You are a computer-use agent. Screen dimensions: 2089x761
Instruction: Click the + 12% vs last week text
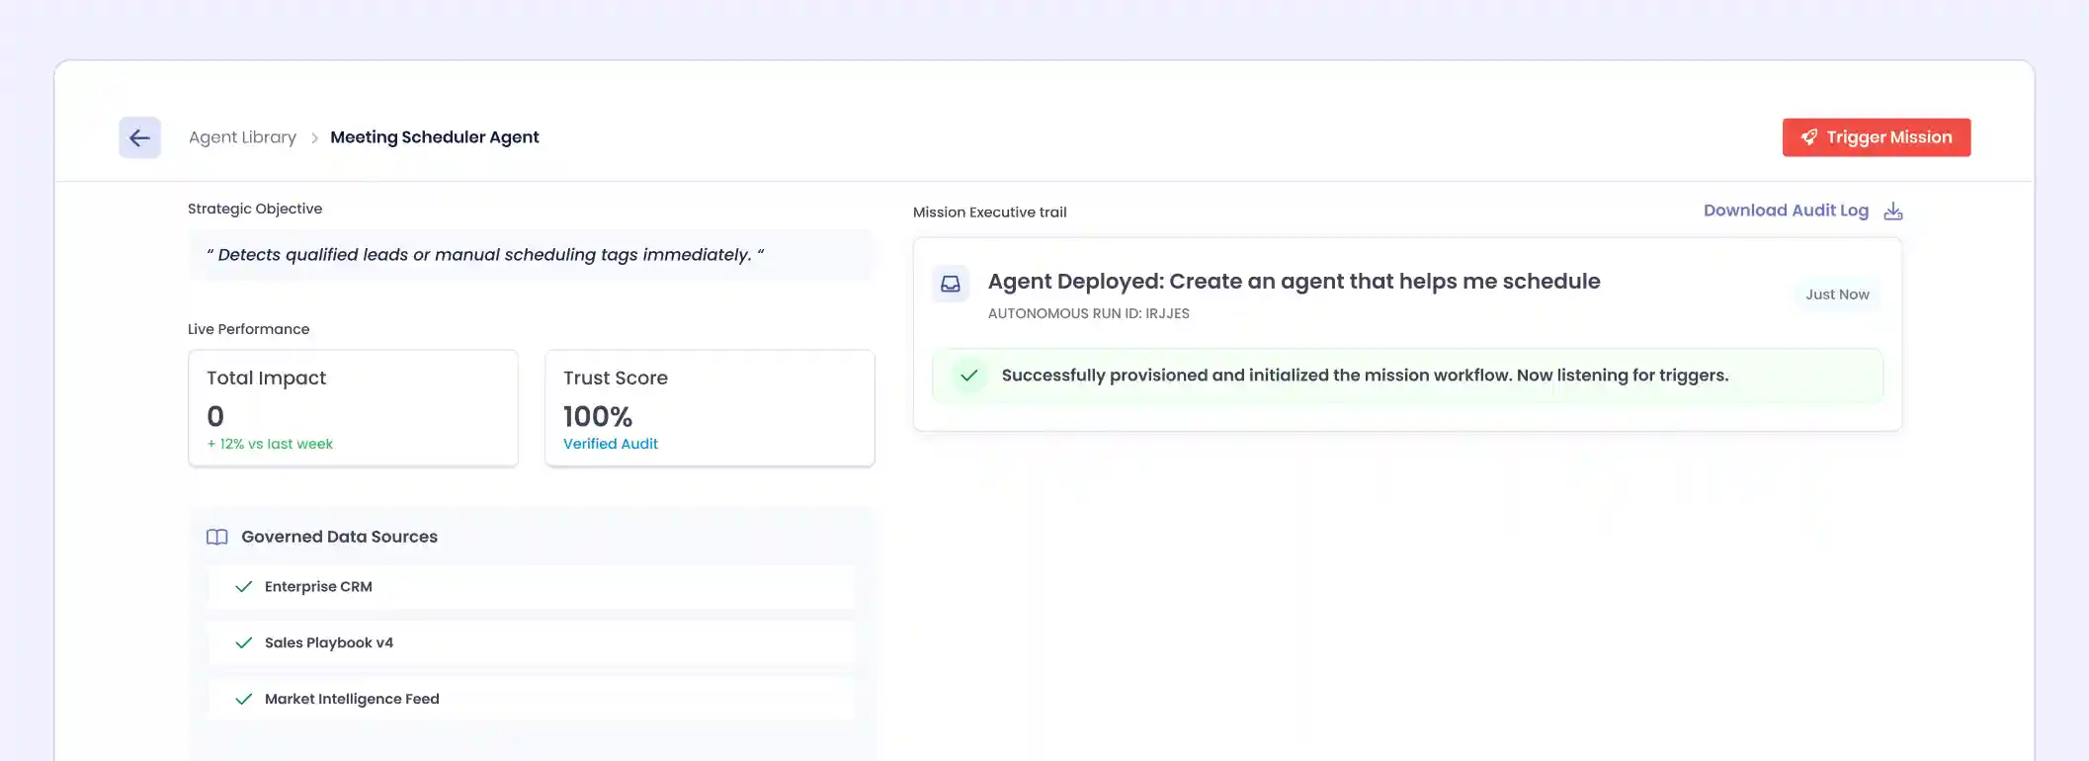(x=270, y=444)
